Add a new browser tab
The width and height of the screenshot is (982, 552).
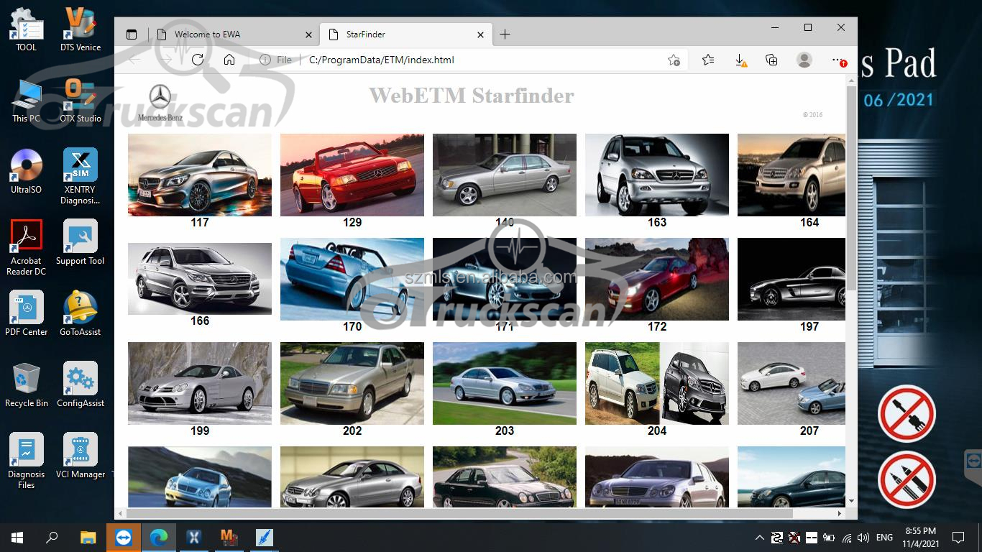(505, 34)
